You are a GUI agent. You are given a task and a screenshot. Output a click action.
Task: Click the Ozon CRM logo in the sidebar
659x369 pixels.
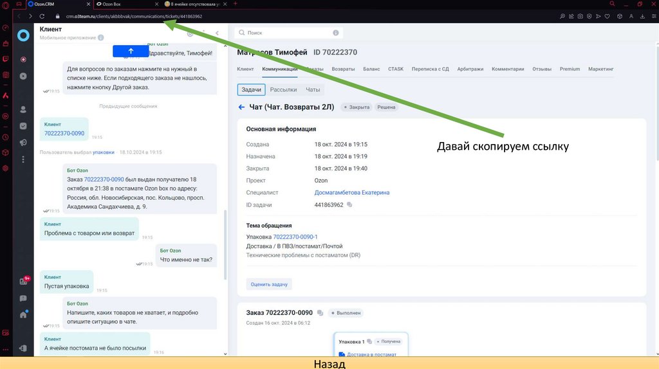pos(23,36)
